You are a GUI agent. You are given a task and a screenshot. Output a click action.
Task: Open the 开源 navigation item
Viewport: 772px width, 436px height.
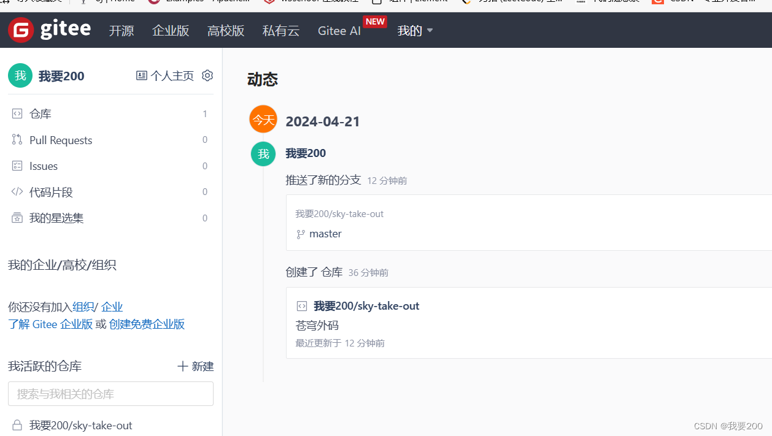tap(122, 31)
